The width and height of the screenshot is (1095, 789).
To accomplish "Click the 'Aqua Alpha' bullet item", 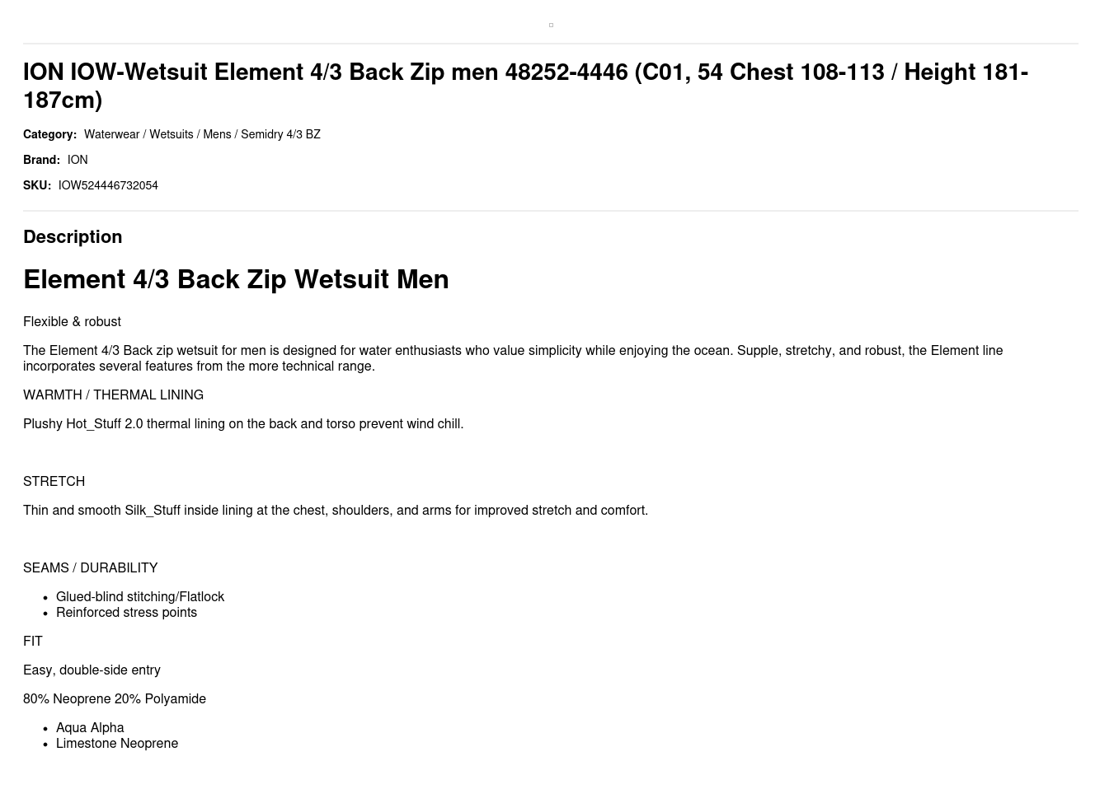I will [90, 728].
